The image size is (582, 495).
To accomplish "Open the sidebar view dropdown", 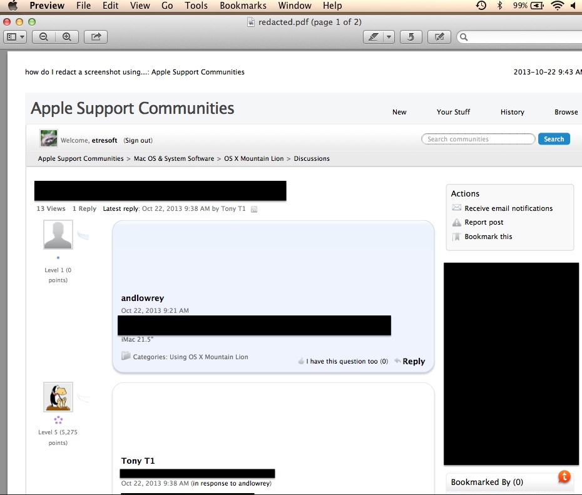I will [15, 37].
